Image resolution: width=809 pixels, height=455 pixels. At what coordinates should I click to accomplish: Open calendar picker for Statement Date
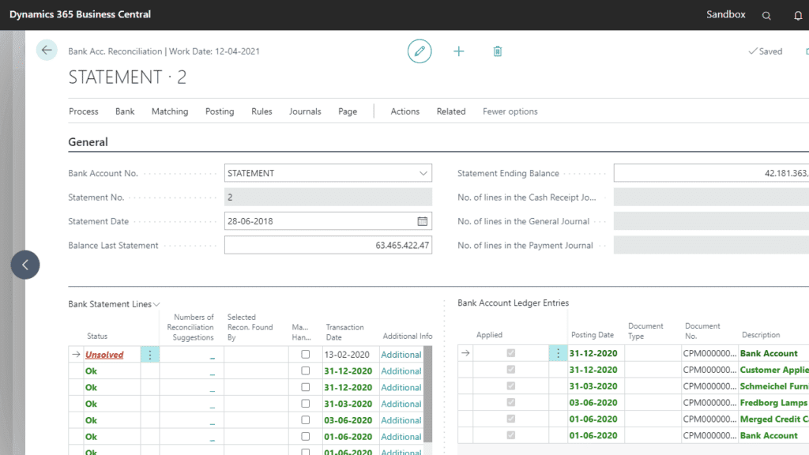click(x=423, y=221)
